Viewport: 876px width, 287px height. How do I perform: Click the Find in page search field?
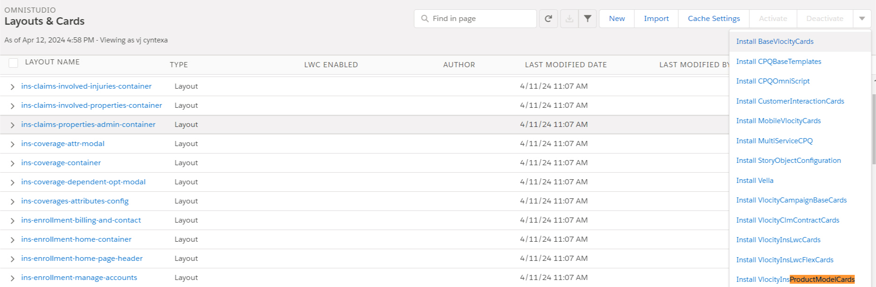pyautogui.click(x=481, y=19)
